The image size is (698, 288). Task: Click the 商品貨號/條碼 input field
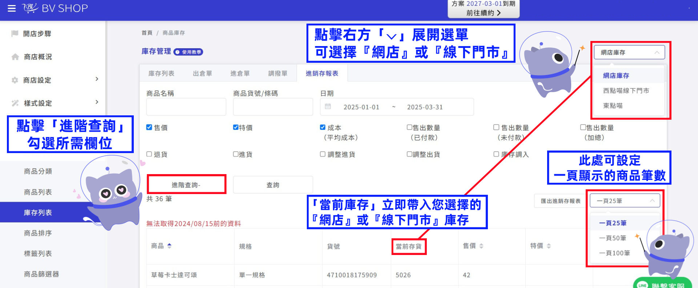273,107
